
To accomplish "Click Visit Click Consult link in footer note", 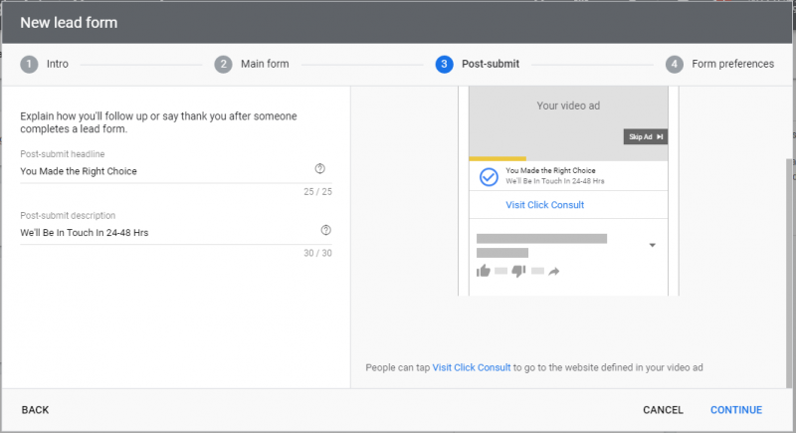I will point(471,367).
